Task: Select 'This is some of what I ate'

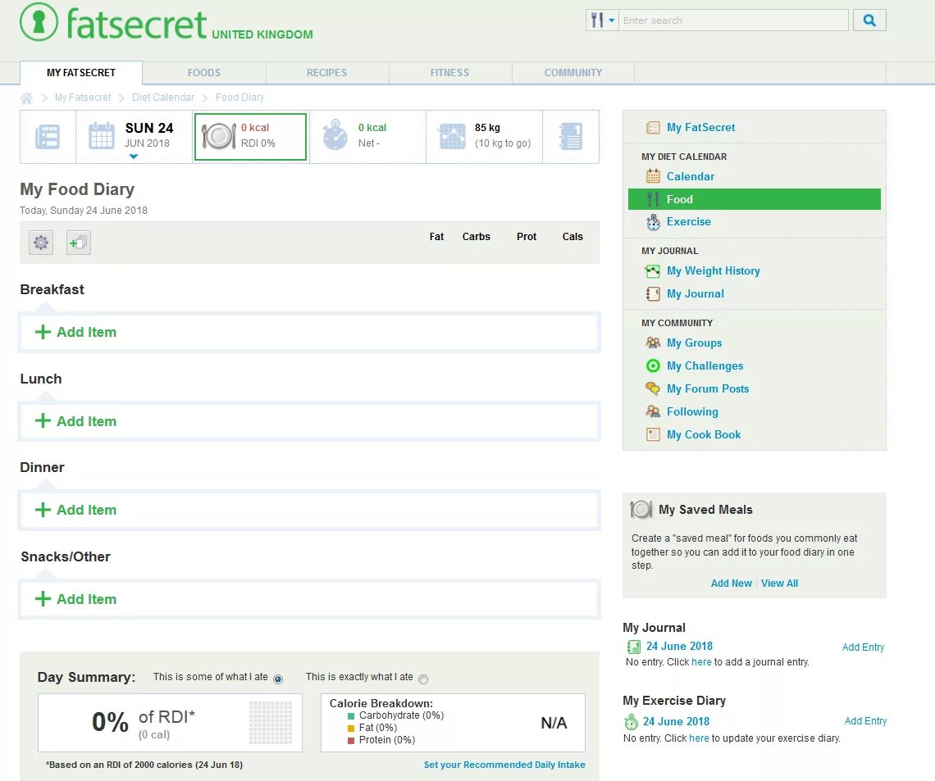Action: [x=278, y=679]
